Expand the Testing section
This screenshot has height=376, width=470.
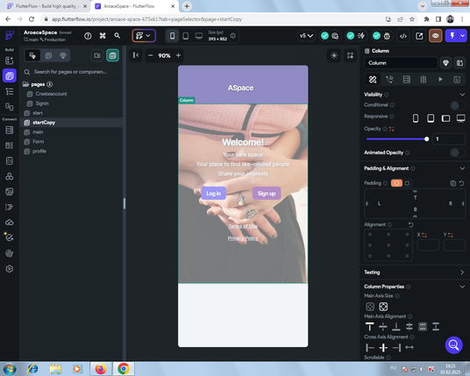click(x=462, y=272)
